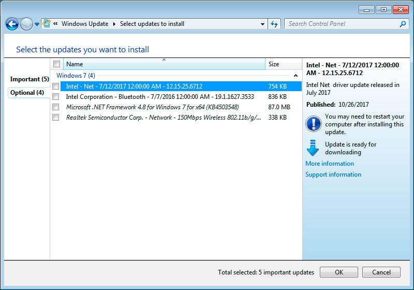Click the Refresh button beside the address bar
The width and height of the screenshot is (414, 290).
(274, 24)
